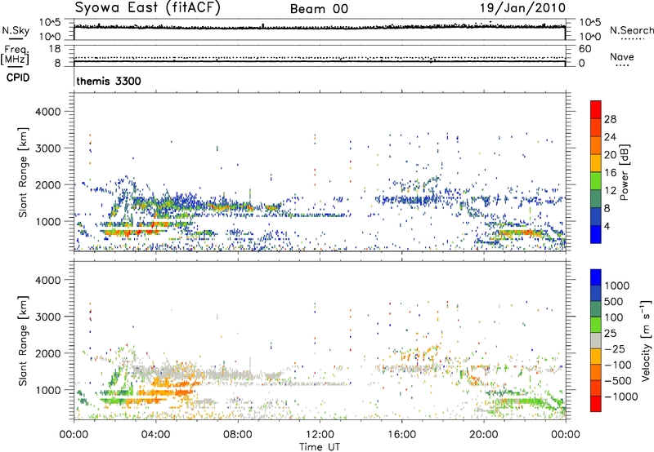Select the 'Freq. [MHz]' axis label
The image size is (654, 452).
tap(15, 55)
